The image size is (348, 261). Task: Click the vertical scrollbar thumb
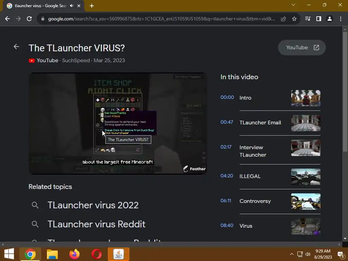tap(345, 92)
